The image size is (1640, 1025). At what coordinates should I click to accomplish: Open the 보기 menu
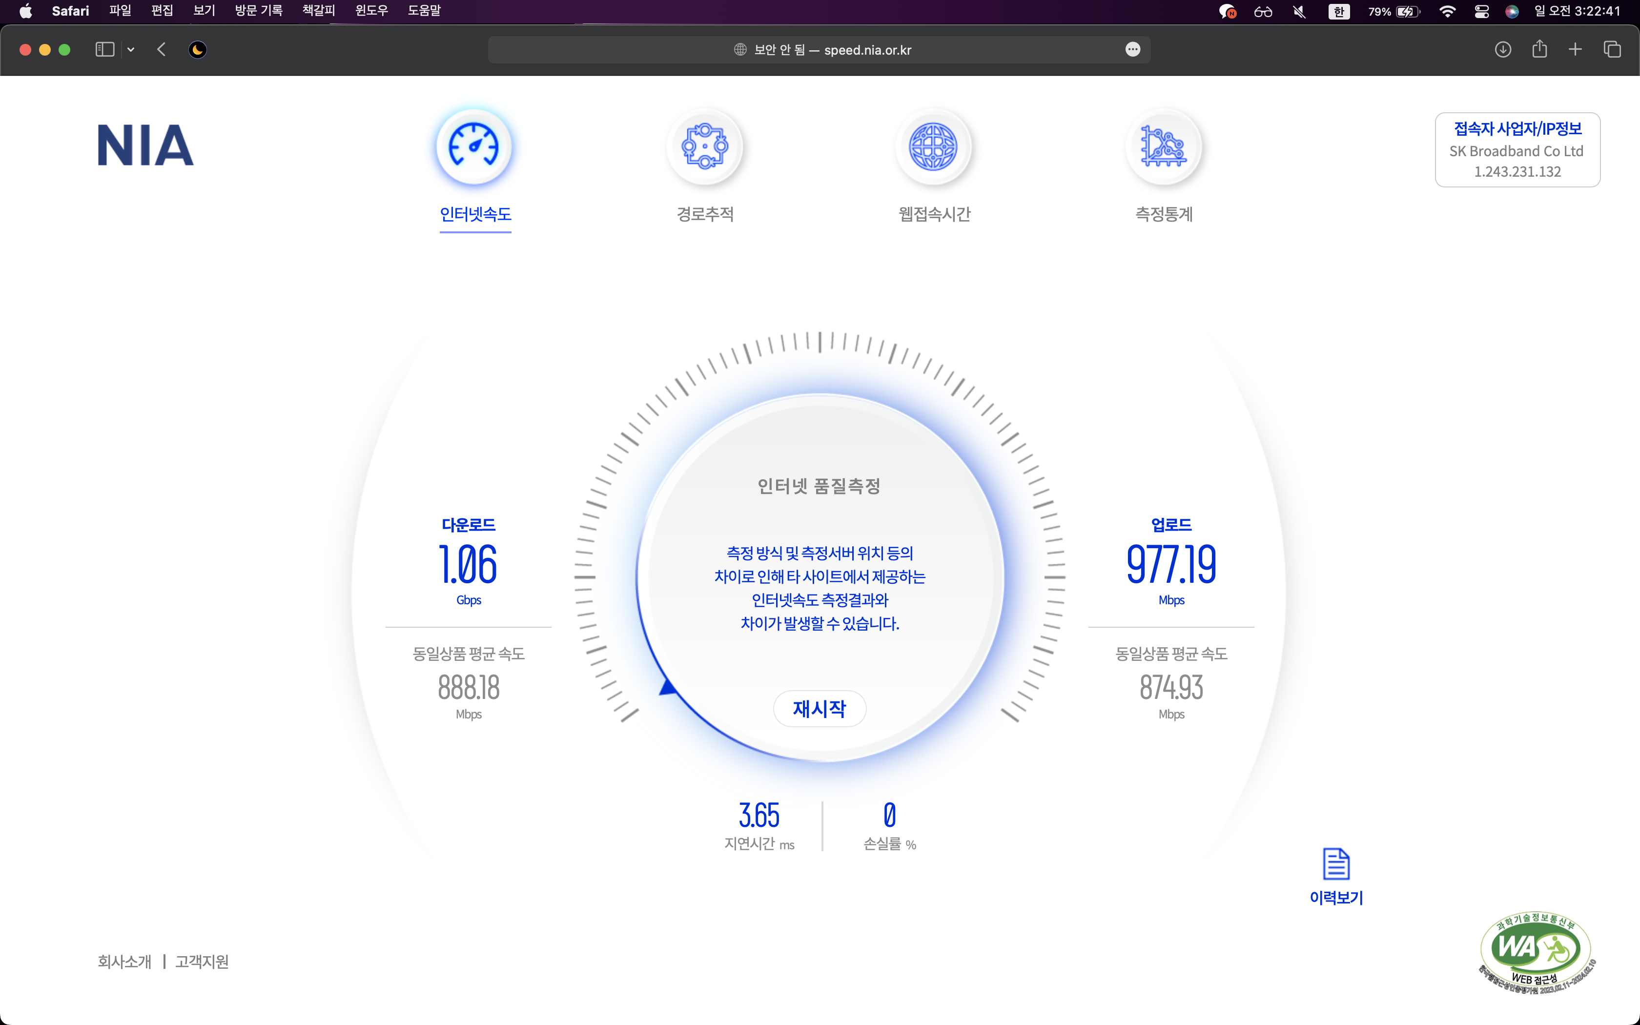[x=204, y=11]
